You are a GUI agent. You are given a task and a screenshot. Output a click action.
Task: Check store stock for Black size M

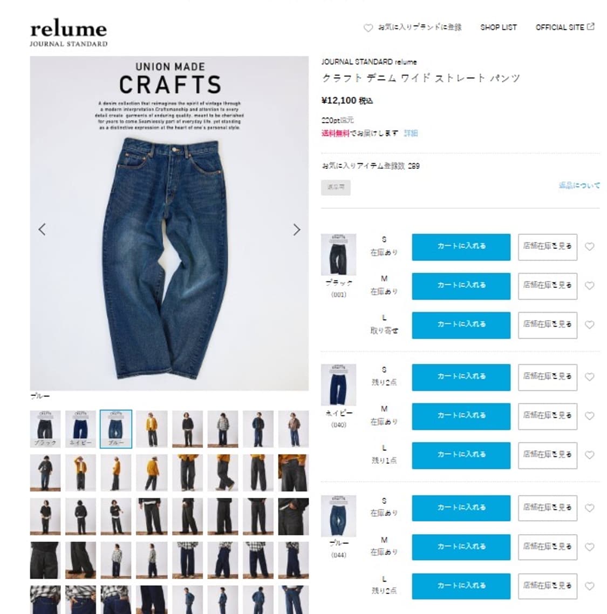point(548,286)
